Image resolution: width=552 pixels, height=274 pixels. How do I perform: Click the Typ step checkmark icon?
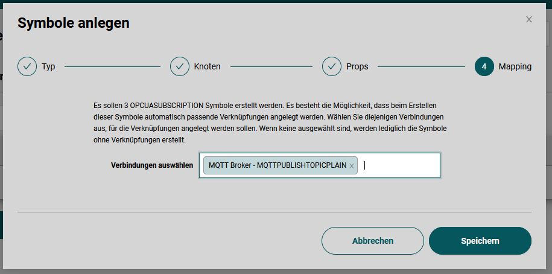click(x=27, y=66)
